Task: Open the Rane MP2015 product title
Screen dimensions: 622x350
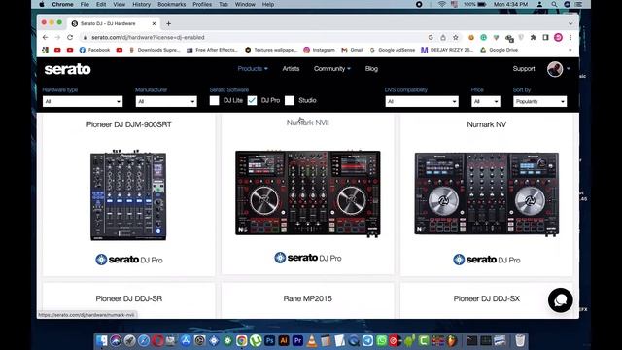Action: (308, 298)
